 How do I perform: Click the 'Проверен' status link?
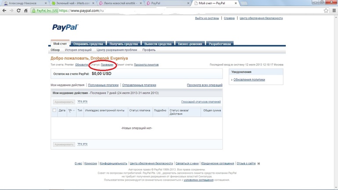point(107,65)
